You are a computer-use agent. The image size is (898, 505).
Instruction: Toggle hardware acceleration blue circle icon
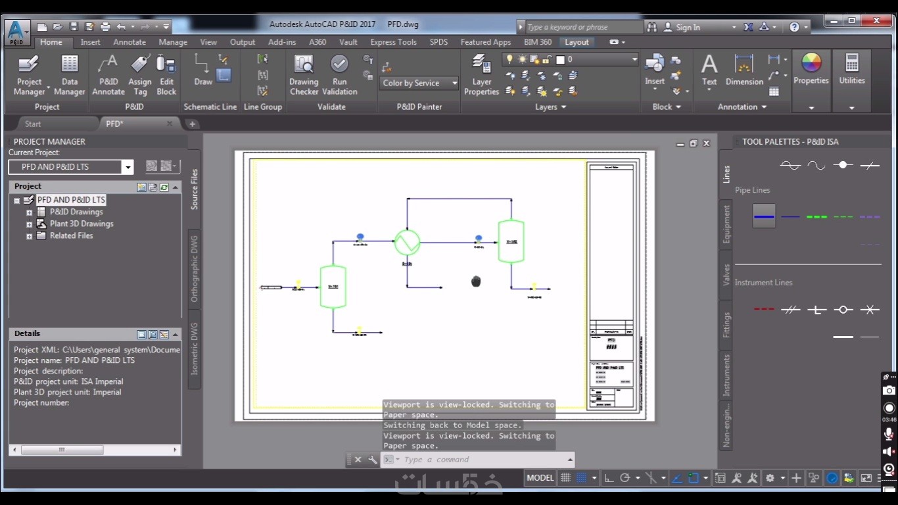tap(832, 478)
